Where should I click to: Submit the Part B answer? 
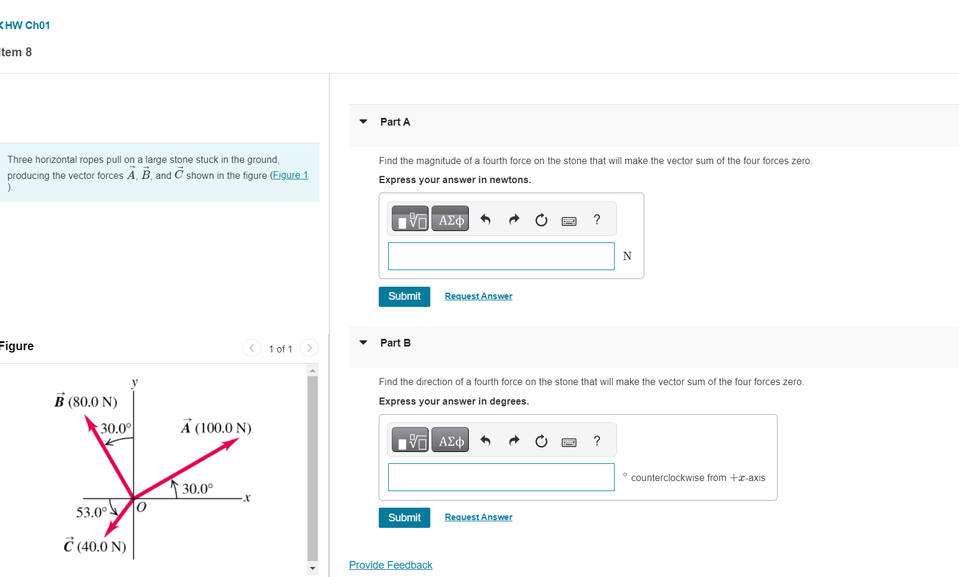click(x=404, y=518)
